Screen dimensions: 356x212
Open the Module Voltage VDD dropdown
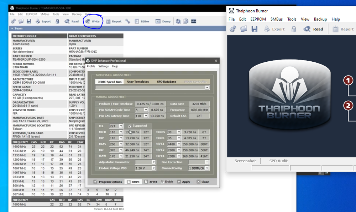pos(153,168)
